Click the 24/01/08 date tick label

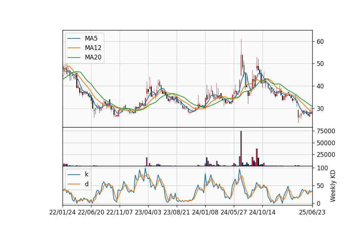(x=205, y=212)
